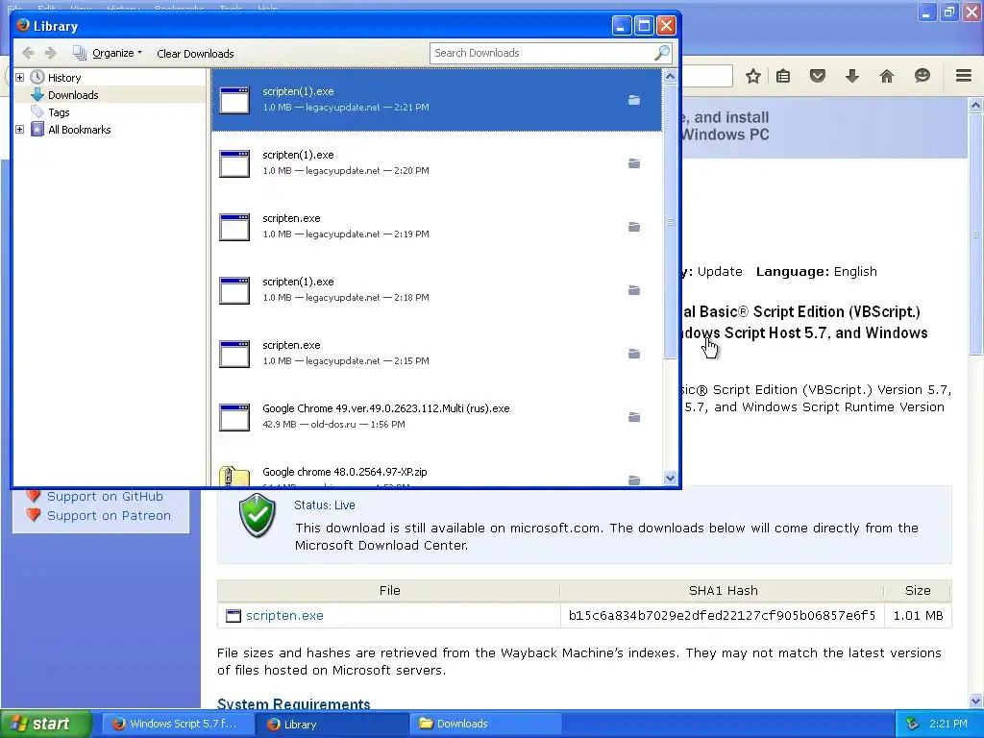Image resolution: width=984 pixels, height=738 pixels.
Task: Switch to Library taskbar button
Action: (x=332, y=725)
